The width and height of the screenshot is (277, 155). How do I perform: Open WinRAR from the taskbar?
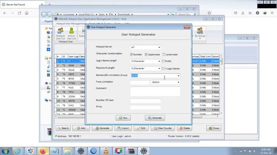pyautogui.click(x=131, y=151)
